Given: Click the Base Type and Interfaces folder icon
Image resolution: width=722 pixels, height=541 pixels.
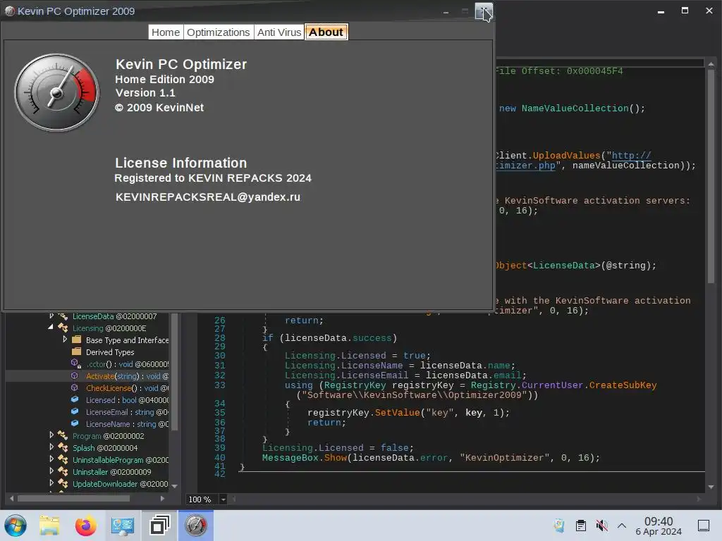Looking at the screenshot, I should click(76, 340).
